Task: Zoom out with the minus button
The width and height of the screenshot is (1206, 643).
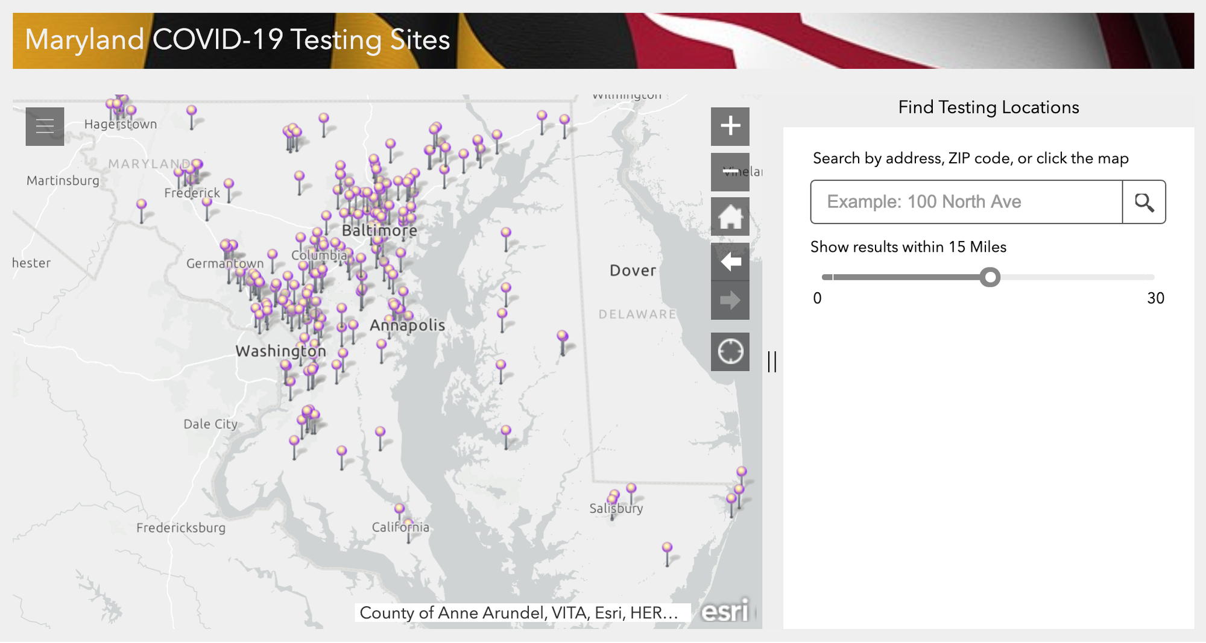Action: (x=730, y=172)
